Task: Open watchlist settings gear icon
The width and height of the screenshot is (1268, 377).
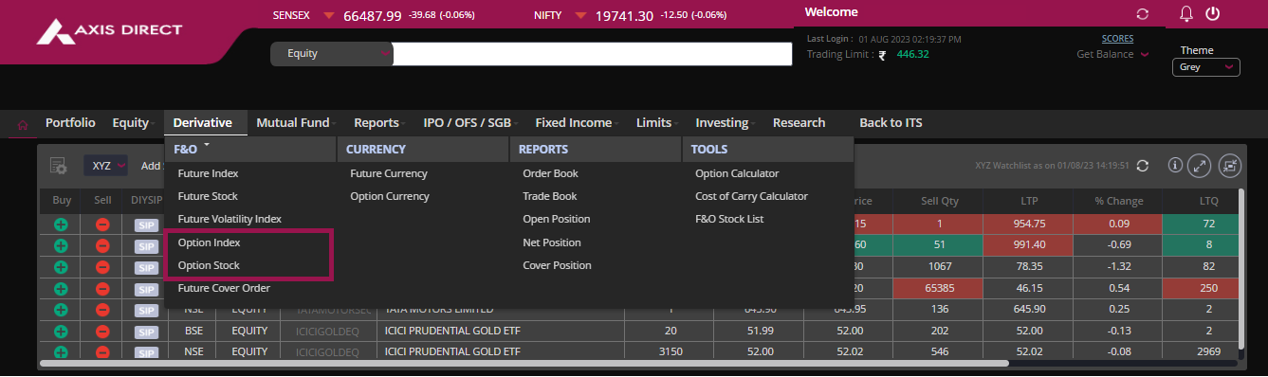Action: 58,166
